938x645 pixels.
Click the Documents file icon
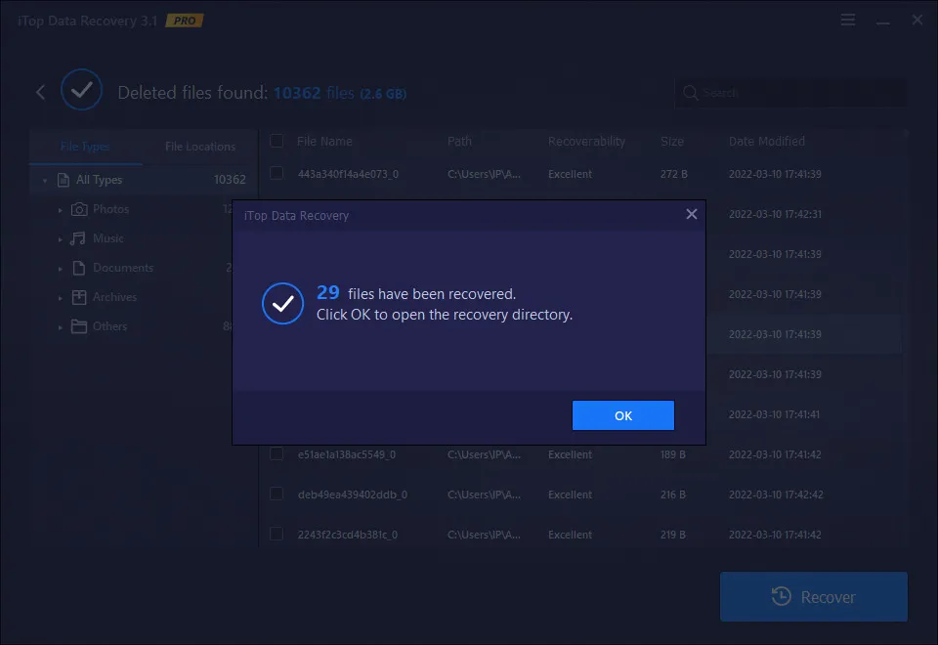[x=80, y=268]
